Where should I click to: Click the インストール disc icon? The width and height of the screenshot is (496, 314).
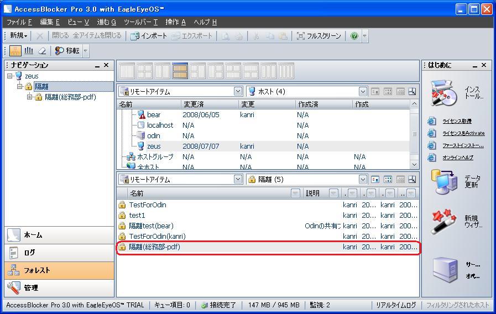444,93
